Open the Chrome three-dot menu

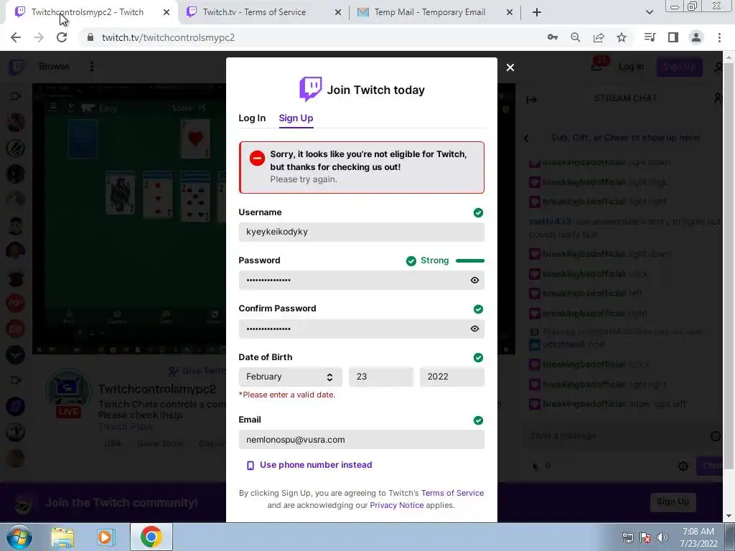coord(719,37)
